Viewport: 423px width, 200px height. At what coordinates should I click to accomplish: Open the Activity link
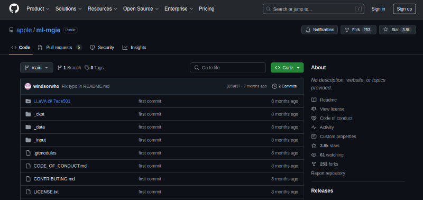point(327,128)
